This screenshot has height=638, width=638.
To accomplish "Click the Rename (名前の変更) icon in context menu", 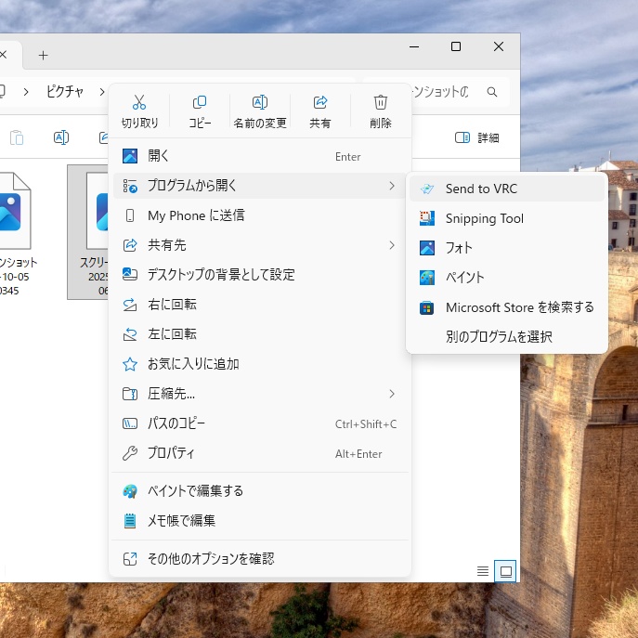I will tap(260, 102).
